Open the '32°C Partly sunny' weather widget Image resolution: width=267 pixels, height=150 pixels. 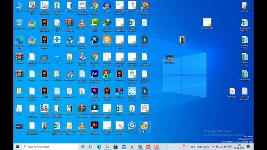[198, 147]
